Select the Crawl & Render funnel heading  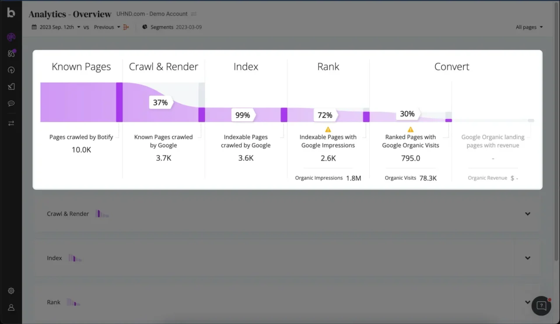pyautogui.click(x=164, y=67)
